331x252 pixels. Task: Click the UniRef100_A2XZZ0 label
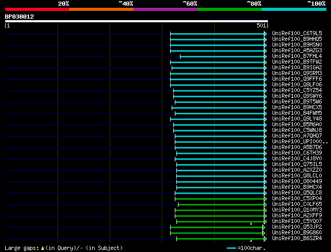tap(297, 170)
